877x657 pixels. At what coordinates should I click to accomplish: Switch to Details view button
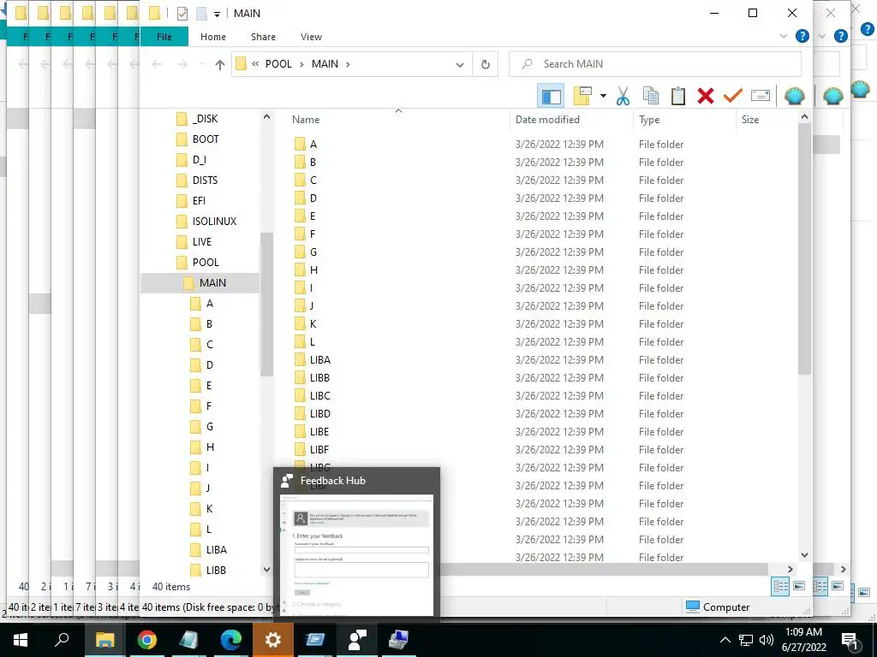(780, 586)
